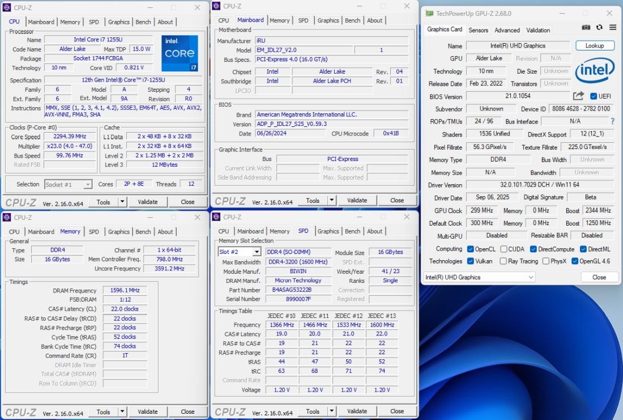623x420 pixels.
Task: Click the CPU name field 'Intel Core i7 1255U'
Action: point(98,39)
